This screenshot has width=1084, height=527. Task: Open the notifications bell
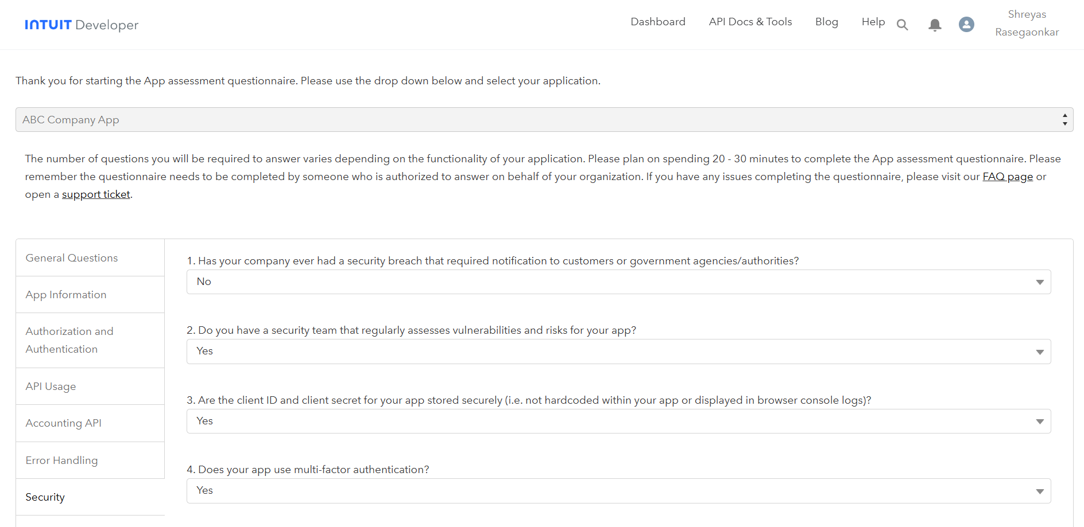tap(935, 25)
